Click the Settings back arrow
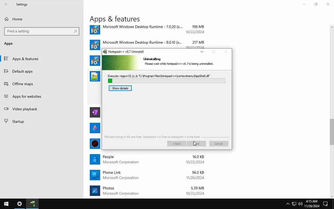Image resolution: width=334 pixels, height=209 pixels. coord(6,4)
